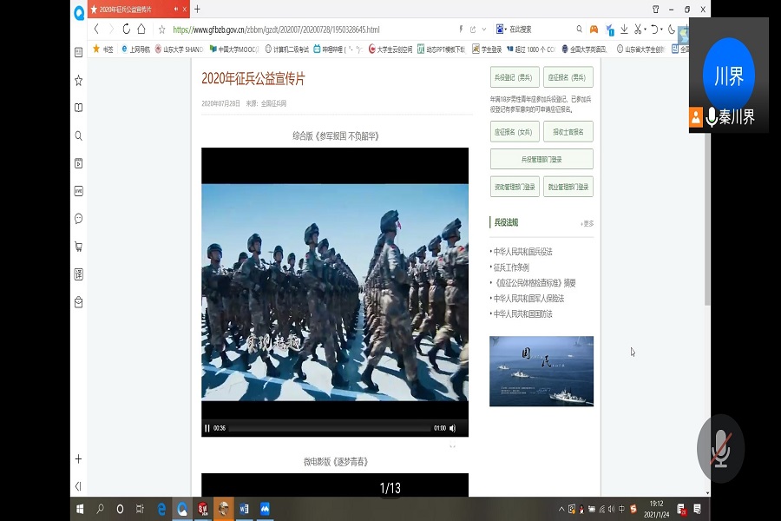Seek on the video progress bar
Viewport: 781px width, 521px height.
pos(330,428)
